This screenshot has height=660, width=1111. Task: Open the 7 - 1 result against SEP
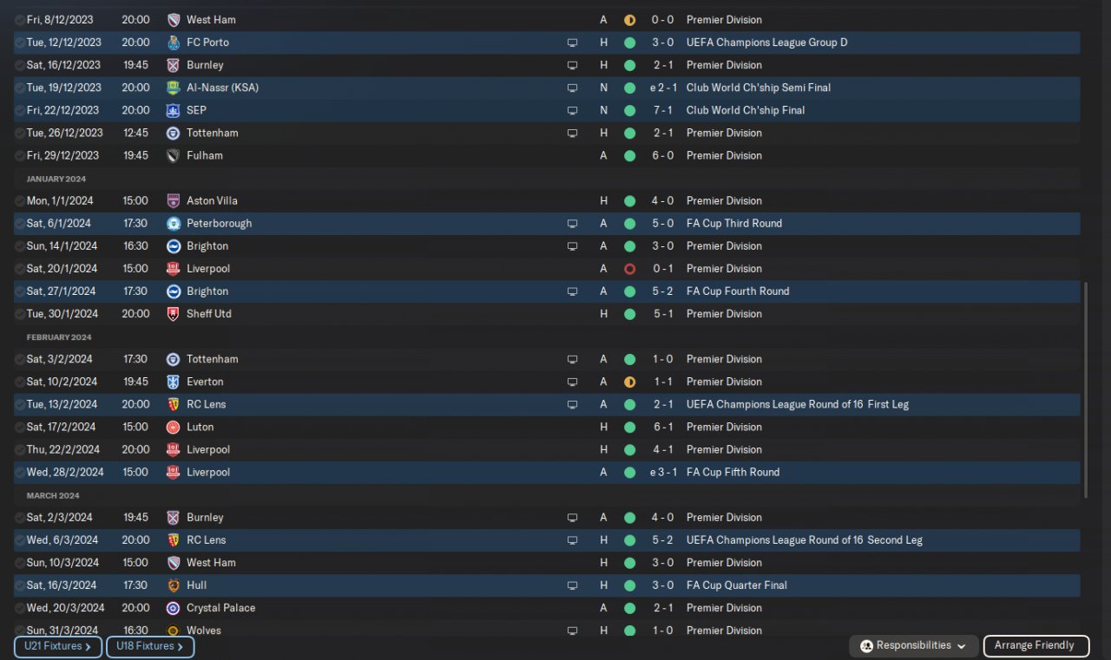click(664, 110)
